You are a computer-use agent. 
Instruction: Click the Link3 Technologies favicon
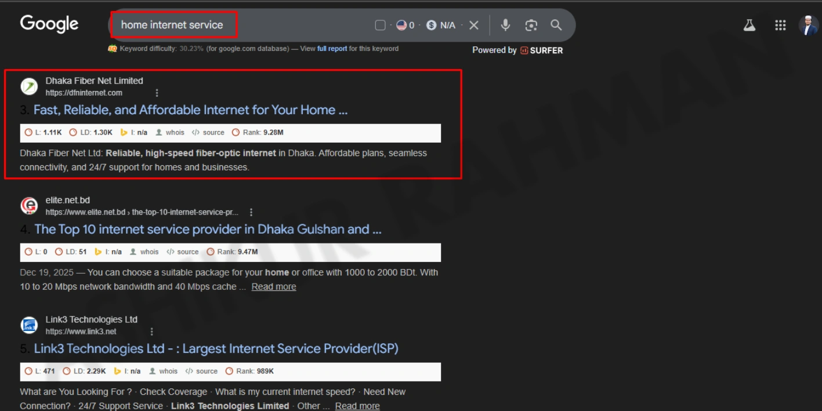pos(29,325)
